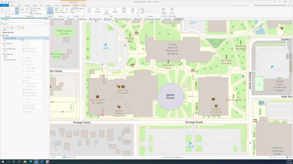
Task: Choose the Annotation tool
Action: coord(98,10)
